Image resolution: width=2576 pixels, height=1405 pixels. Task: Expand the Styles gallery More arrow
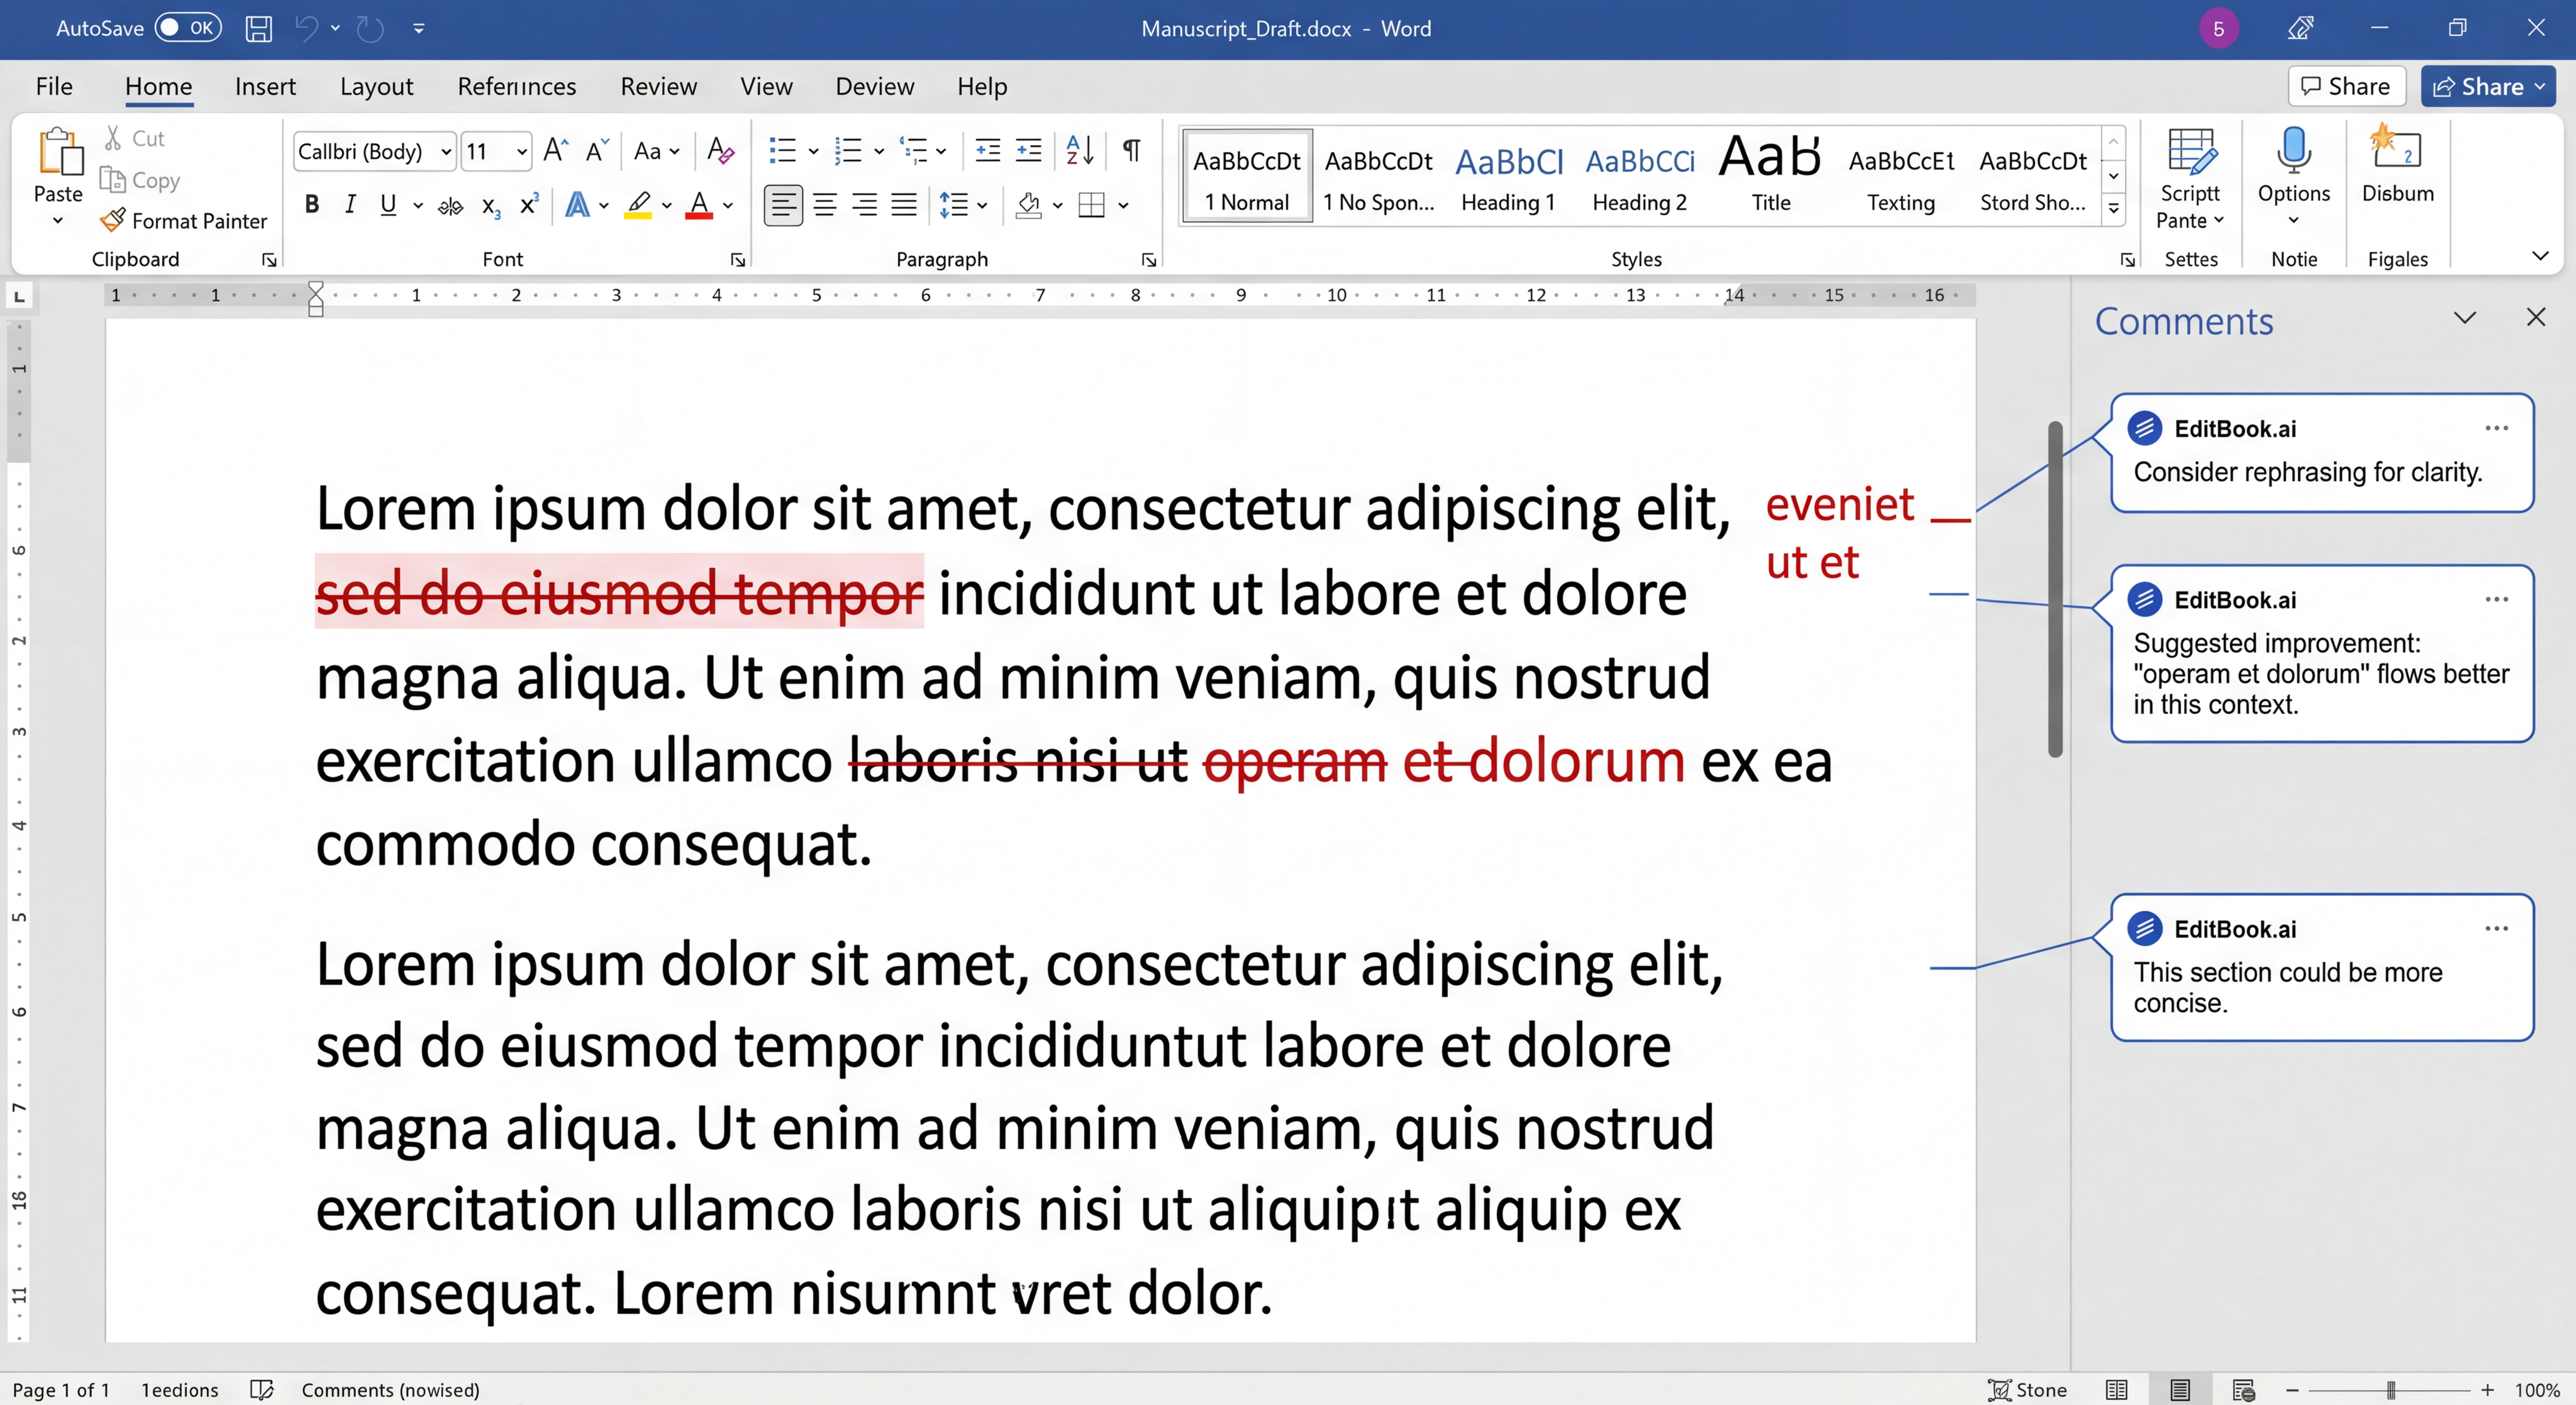click(2114, 209)
